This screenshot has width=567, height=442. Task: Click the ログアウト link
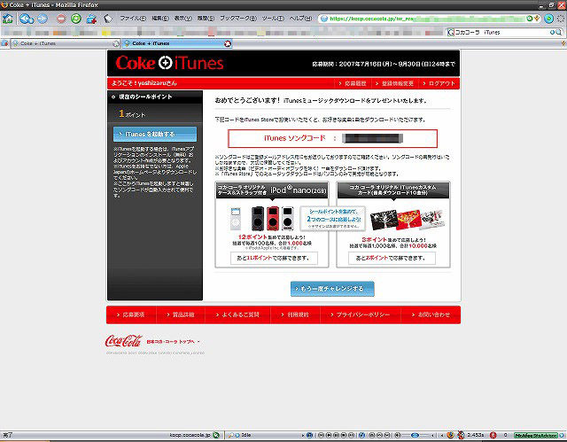(x=439, y=83)
